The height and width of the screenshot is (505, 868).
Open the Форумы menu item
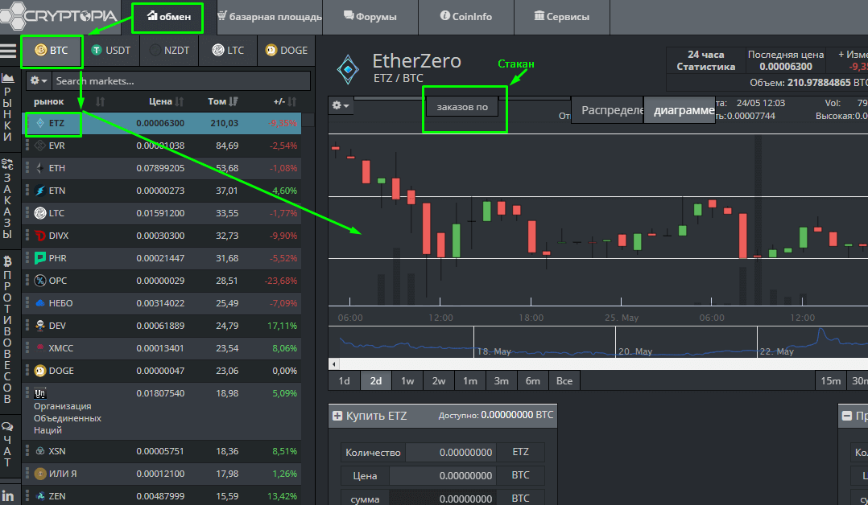click(x=370, y=16)
